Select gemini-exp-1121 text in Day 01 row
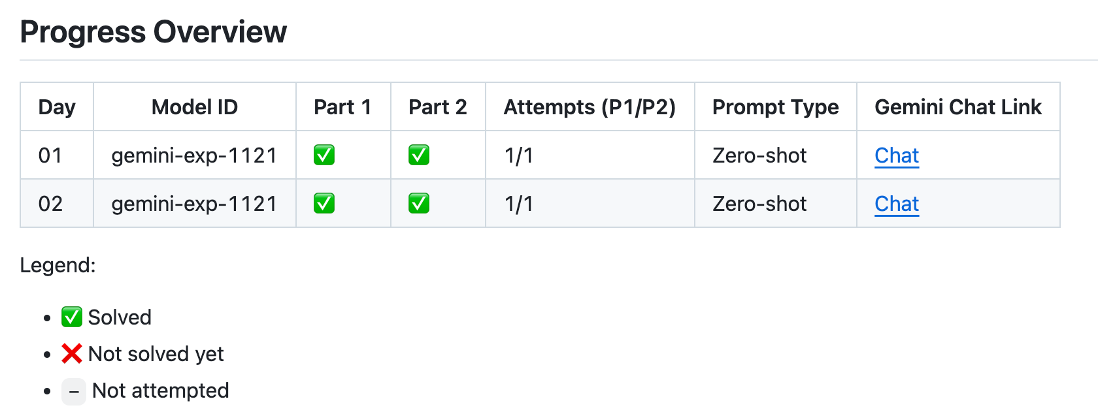Screen dimensions: 1098x414 (194, 155)
